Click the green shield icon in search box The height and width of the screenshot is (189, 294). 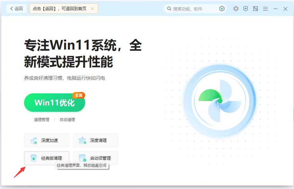(x=222, y=9)
